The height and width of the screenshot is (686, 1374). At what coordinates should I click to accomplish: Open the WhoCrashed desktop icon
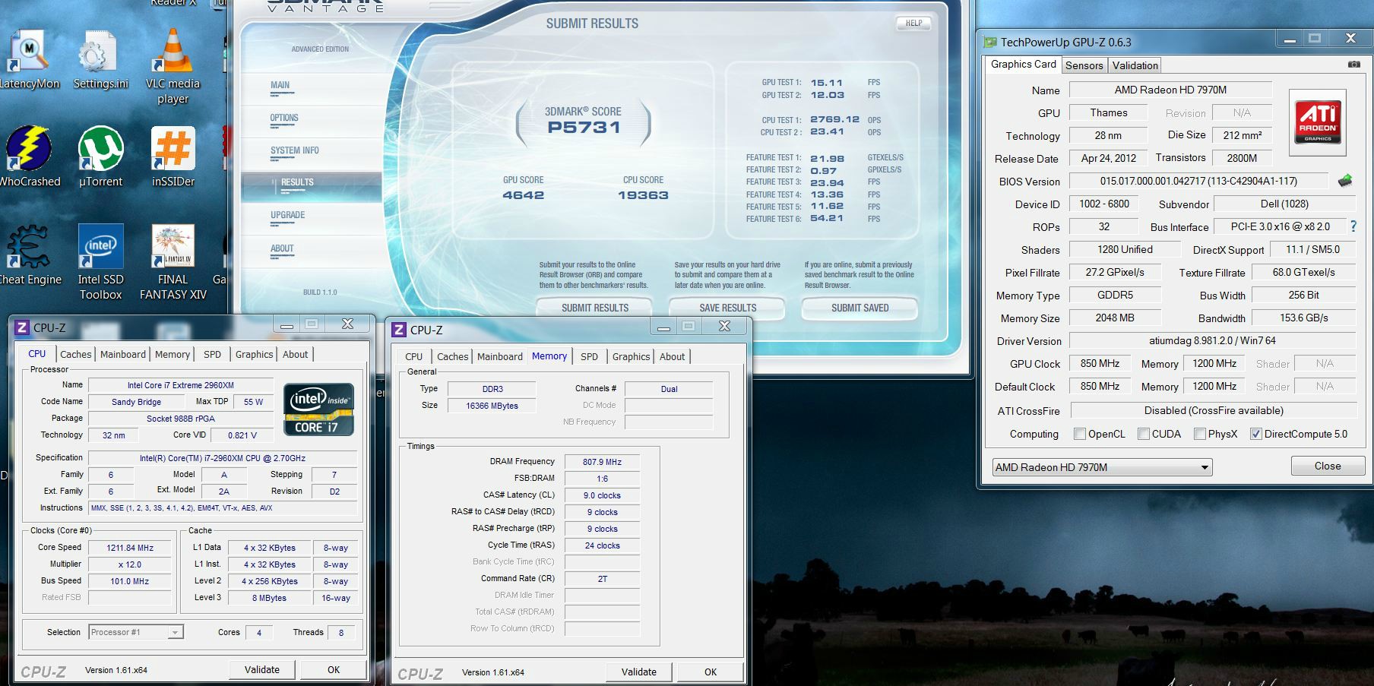pyautogui.click(x=29, y=157)
